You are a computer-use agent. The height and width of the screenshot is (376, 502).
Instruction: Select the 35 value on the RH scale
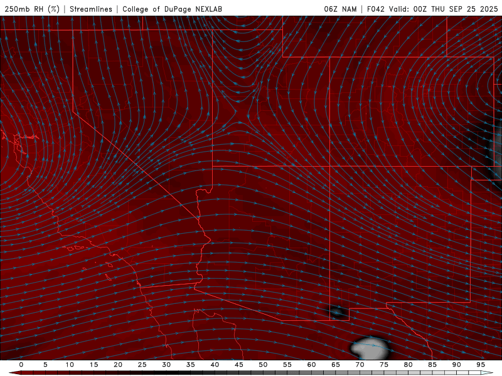coord(191,365)
